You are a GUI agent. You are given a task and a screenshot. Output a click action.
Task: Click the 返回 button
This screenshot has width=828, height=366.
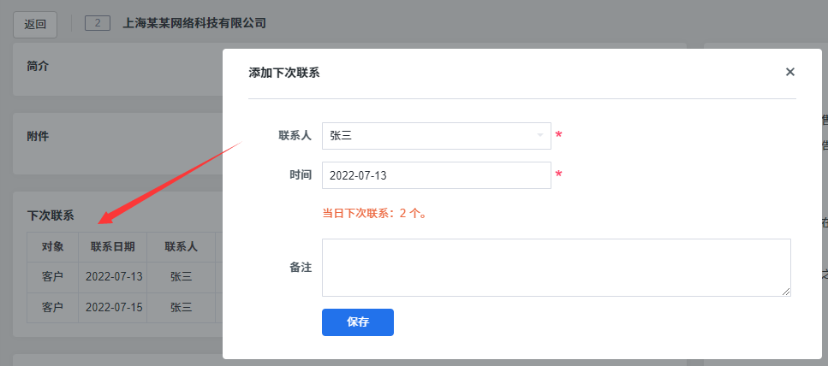click(35, 24)
